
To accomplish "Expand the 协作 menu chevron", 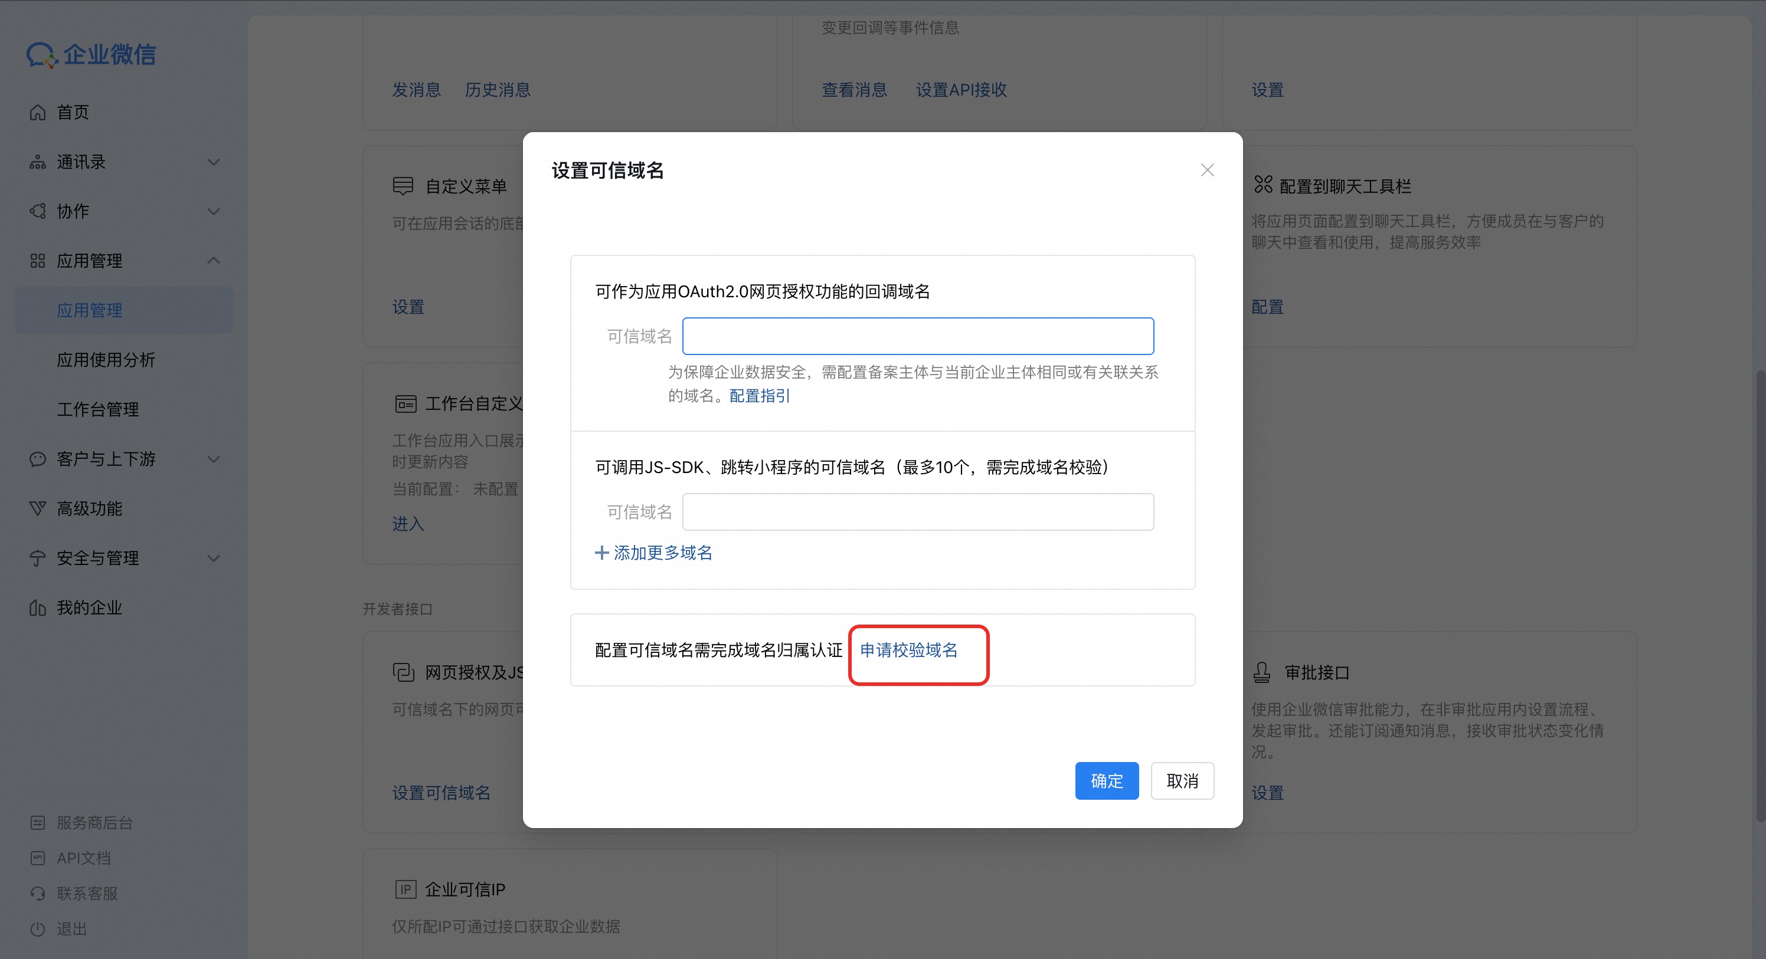I will [214, 212].
